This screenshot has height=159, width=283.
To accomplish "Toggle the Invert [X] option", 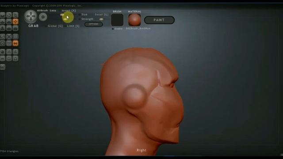I will [69, 11].
